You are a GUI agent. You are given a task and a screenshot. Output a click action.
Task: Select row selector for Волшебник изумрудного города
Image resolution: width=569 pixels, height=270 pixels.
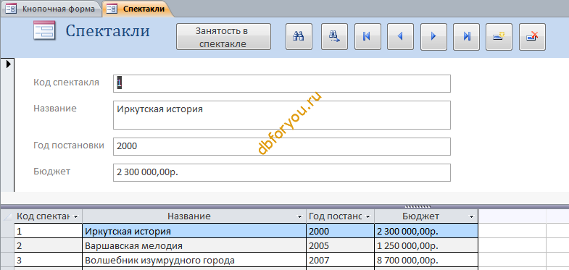tap(8, 260)
